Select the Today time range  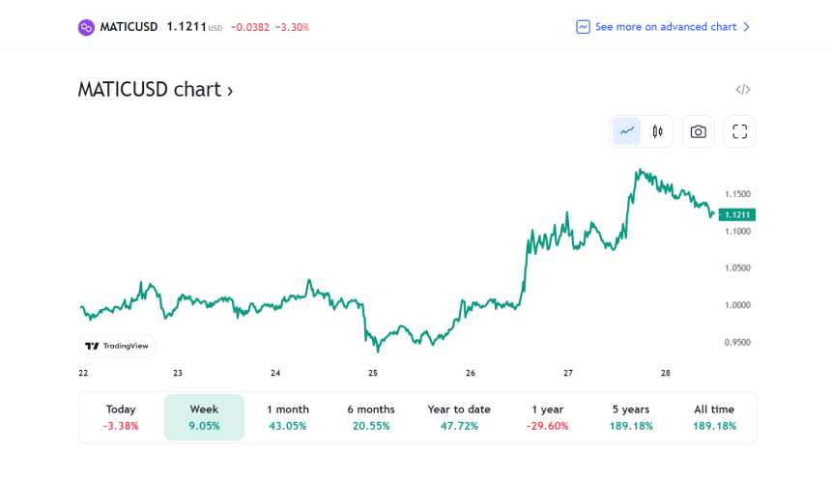pyautogui.click(x=121, y=417)
